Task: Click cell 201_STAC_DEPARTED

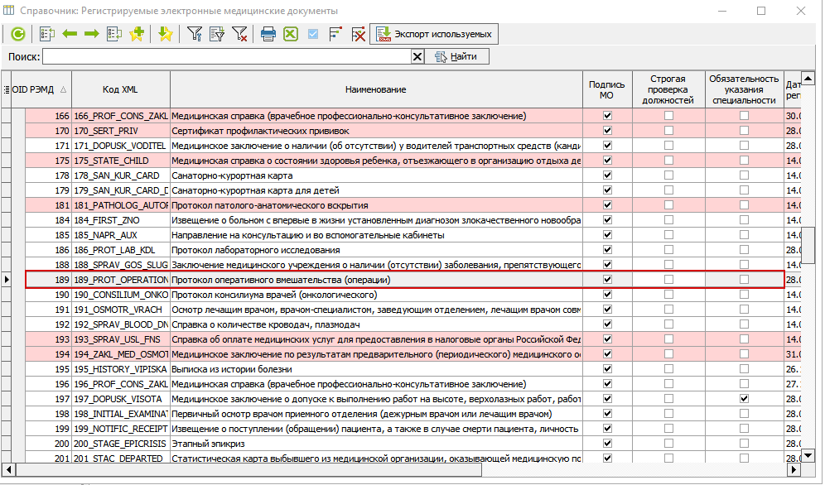Action: (120, 459)
